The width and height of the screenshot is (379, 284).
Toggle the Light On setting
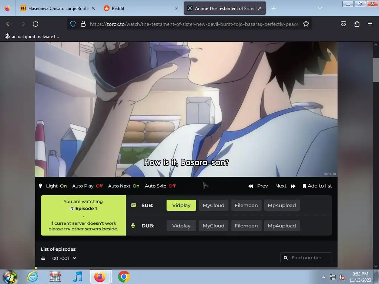click(x=53, y=186)
